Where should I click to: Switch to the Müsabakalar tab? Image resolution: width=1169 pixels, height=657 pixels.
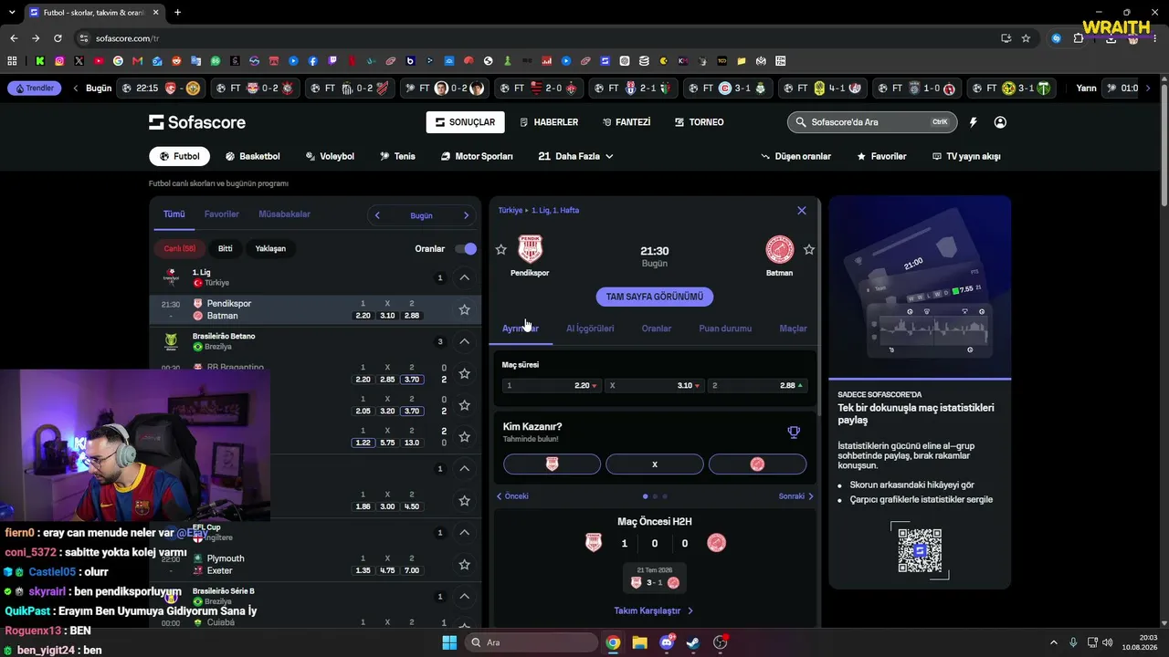pos(285,214)
